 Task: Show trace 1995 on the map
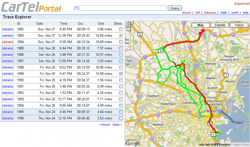pos(121,112)
